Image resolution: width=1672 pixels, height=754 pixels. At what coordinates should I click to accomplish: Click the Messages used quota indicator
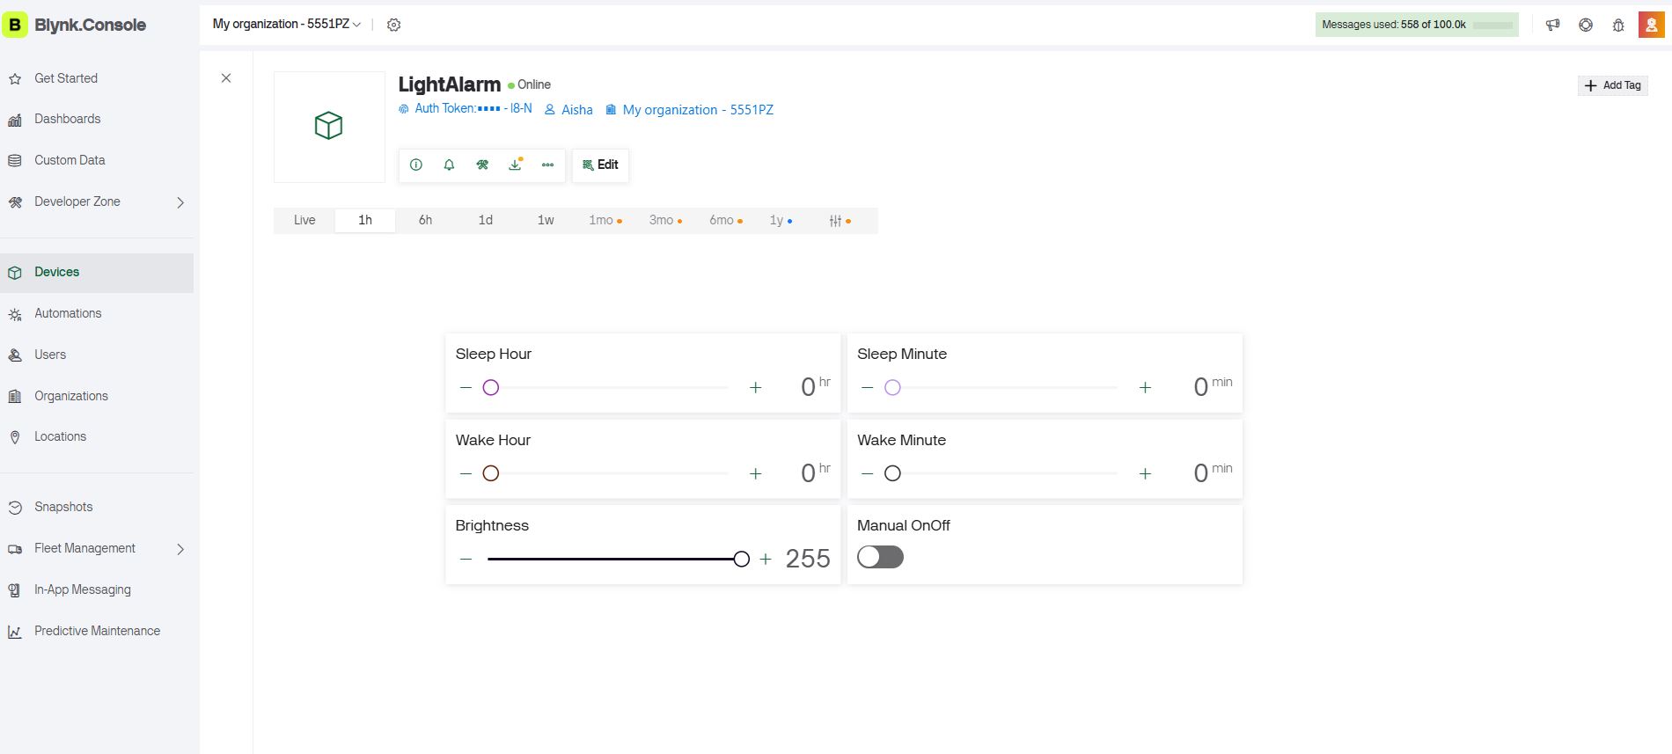[x=1417, y=25]
